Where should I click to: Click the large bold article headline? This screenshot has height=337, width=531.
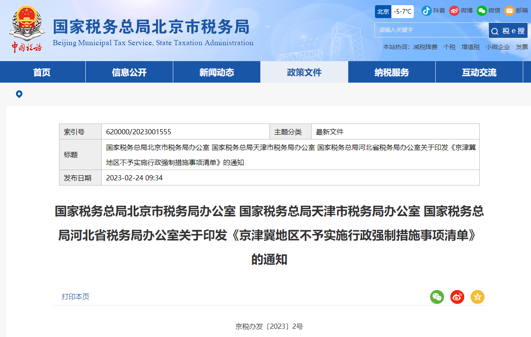[x=269, y=235]
